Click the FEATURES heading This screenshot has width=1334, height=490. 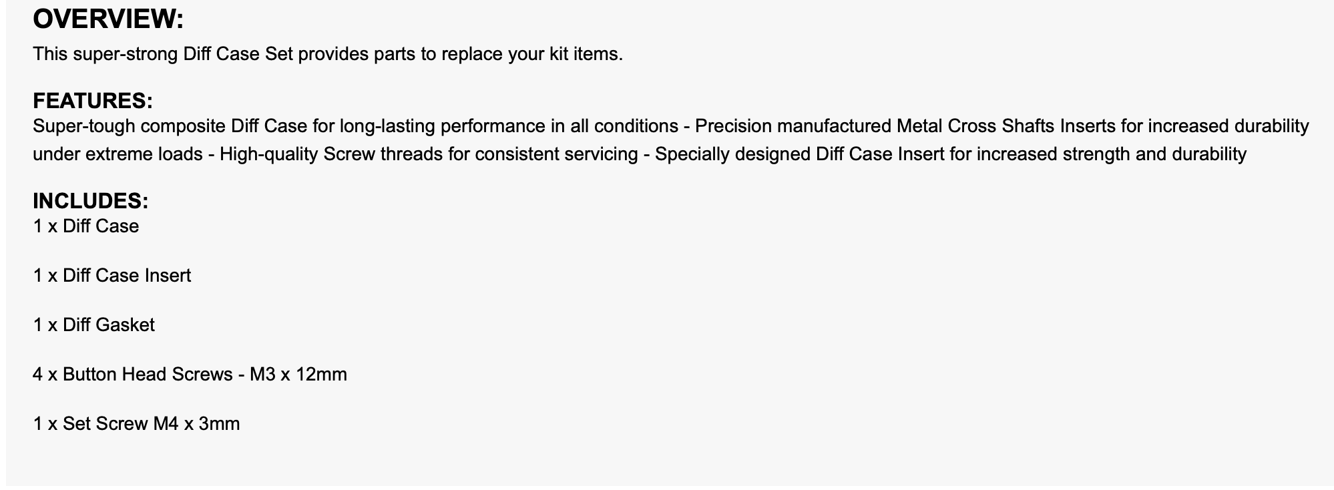tap(93, 101)
